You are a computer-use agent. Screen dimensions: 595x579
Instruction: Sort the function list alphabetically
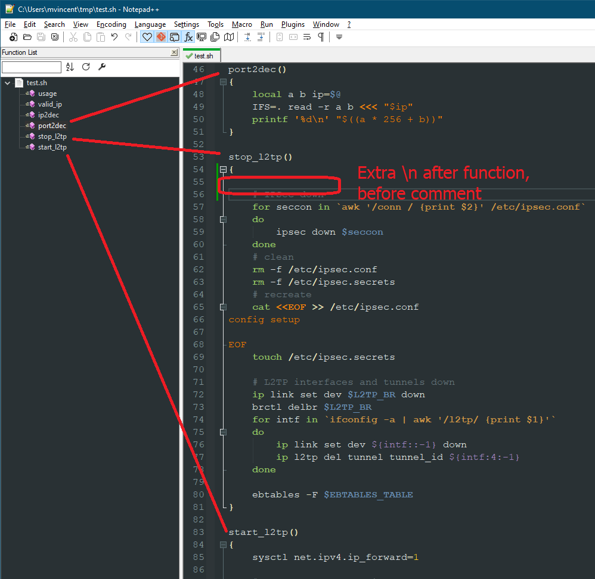pyautogui.click(x=70, y=67)
